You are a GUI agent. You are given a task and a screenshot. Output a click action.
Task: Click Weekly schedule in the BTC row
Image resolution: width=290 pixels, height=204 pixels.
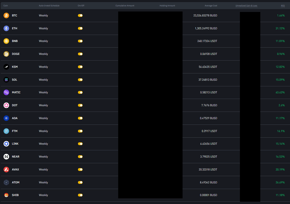pos(43,16)
